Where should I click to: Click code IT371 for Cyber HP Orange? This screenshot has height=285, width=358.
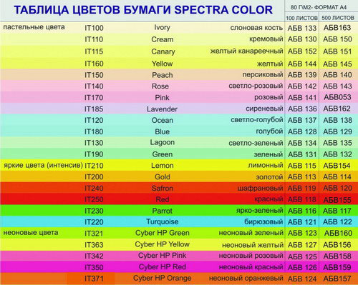94,279
